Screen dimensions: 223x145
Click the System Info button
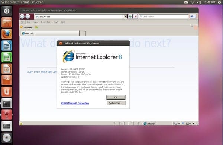pos(116,103)
